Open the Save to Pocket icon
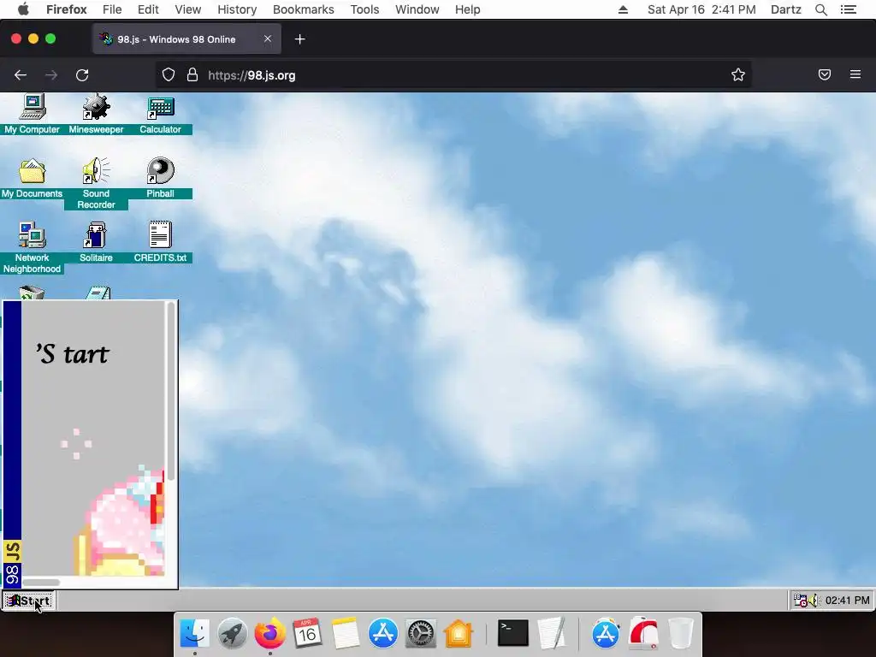876x657 pixels. 825,75
